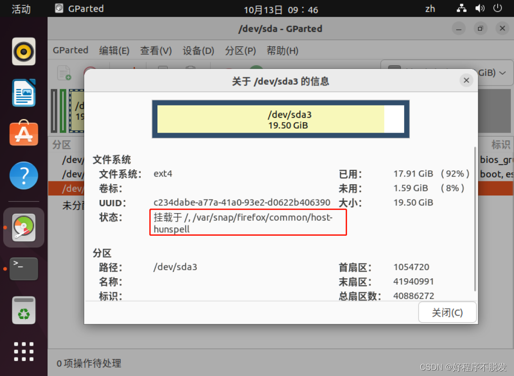This screenshot has width=514, height=376.
Task: Open the 设备(D) menu
Action: (x=198, y=51)
